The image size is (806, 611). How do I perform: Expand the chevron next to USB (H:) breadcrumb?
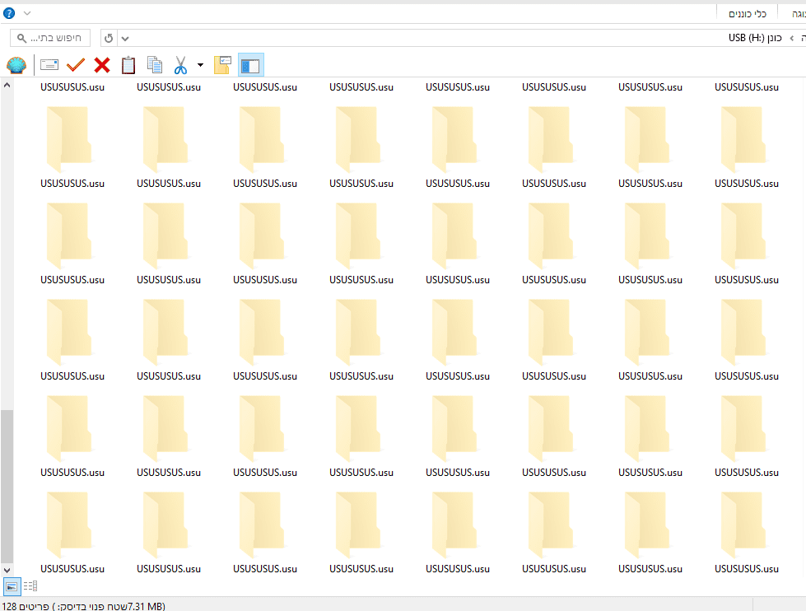792,38
